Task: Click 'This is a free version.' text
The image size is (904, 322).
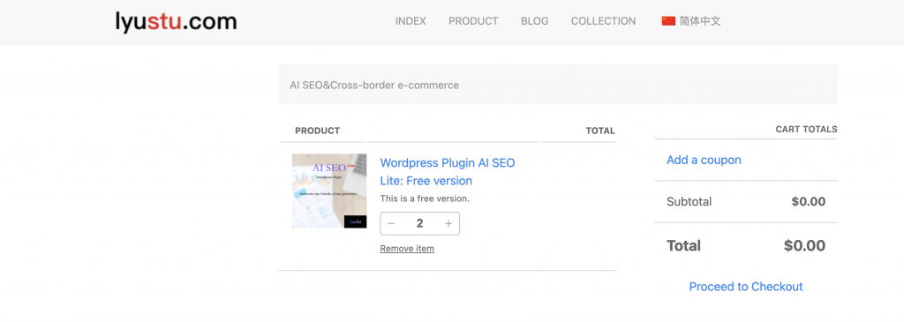Action: [x=425, y=198]
